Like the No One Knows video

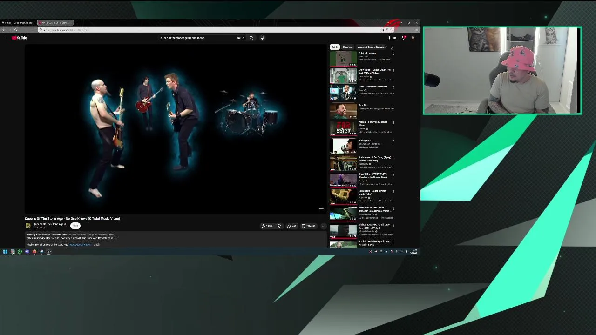[267, 226]
